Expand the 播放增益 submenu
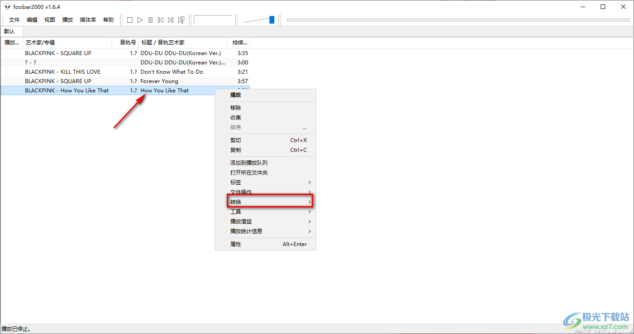 click(x=265, y=222)
